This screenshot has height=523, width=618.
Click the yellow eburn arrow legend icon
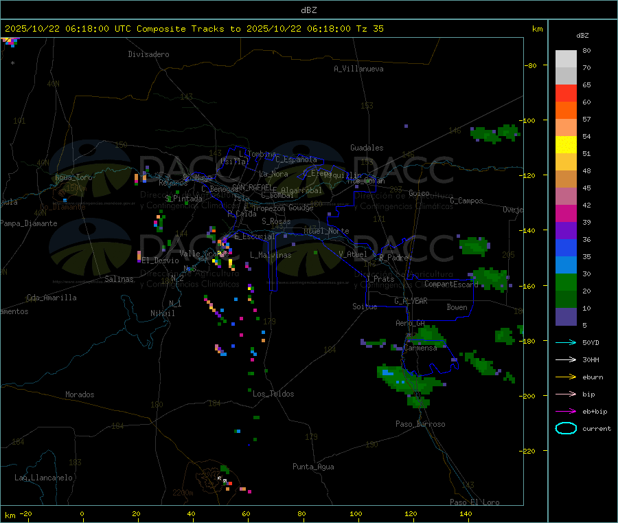(566, 377)
